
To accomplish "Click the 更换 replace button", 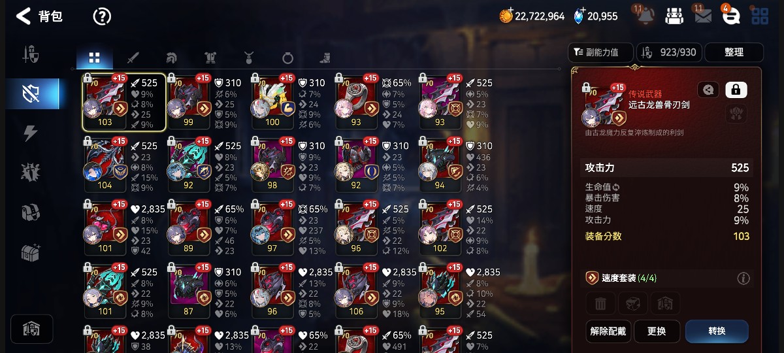I will 657,331.
